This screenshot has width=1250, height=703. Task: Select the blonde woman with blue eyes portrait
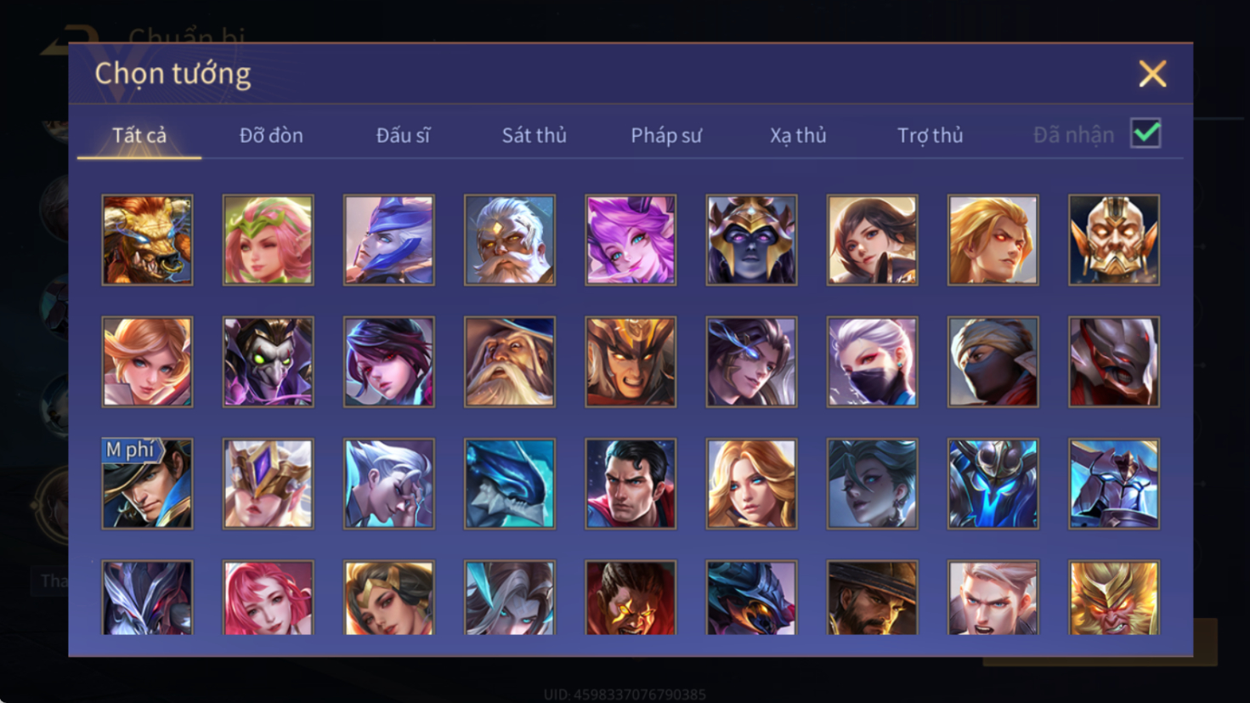[751, 484]
